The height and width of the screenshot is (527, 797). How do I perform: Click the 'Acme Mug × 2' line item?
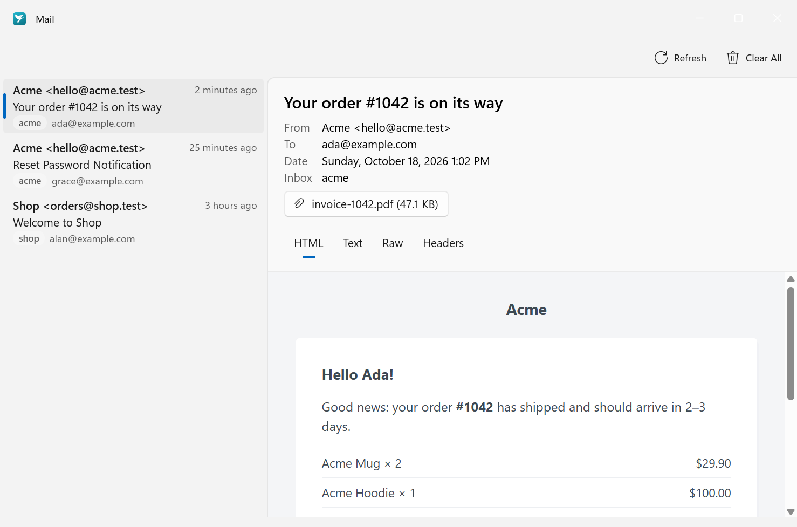[x=362, y=463]
